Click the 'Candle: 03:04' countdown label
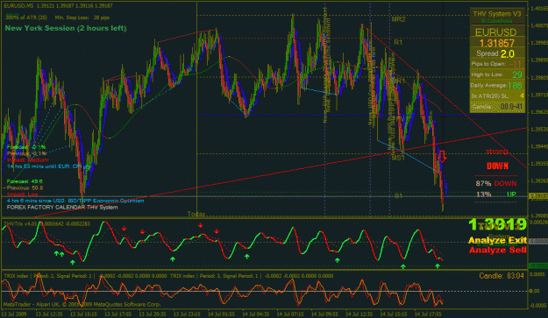Viewport: 548px width, 318px height. tap(502, 276)
